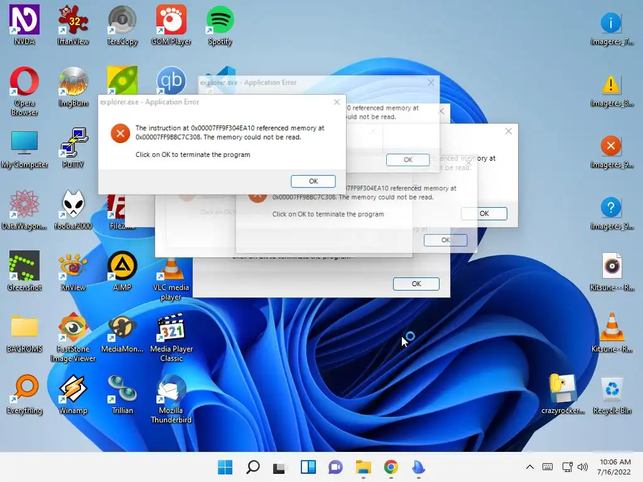
Task: Click the Winamp desktop shortcut
Action: (x=73, y=394)
